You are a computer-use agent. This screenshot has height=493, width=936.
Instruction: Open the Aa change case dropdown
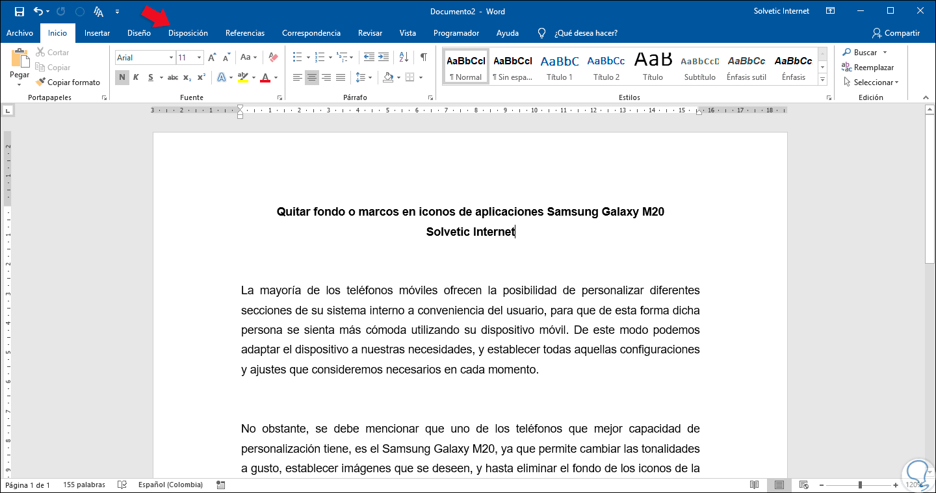point(249,58)
